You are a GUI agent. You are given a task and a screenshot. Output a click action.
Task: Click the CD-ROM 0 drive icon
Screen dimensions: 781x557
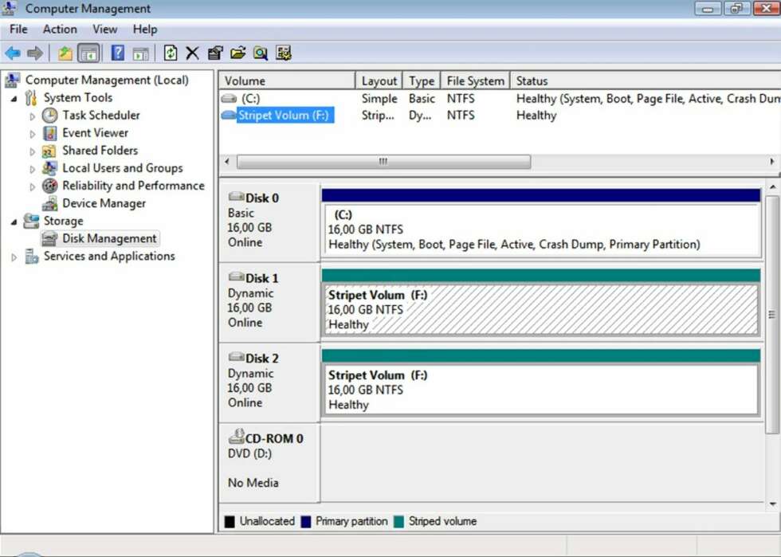[237, 437]
